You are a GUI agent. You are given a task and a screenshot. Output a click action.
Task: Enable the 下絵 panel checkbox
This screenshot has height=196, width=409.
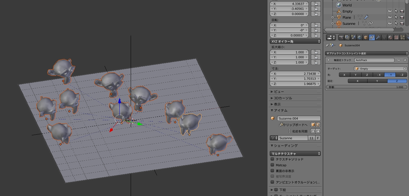[x=276, y=190]
